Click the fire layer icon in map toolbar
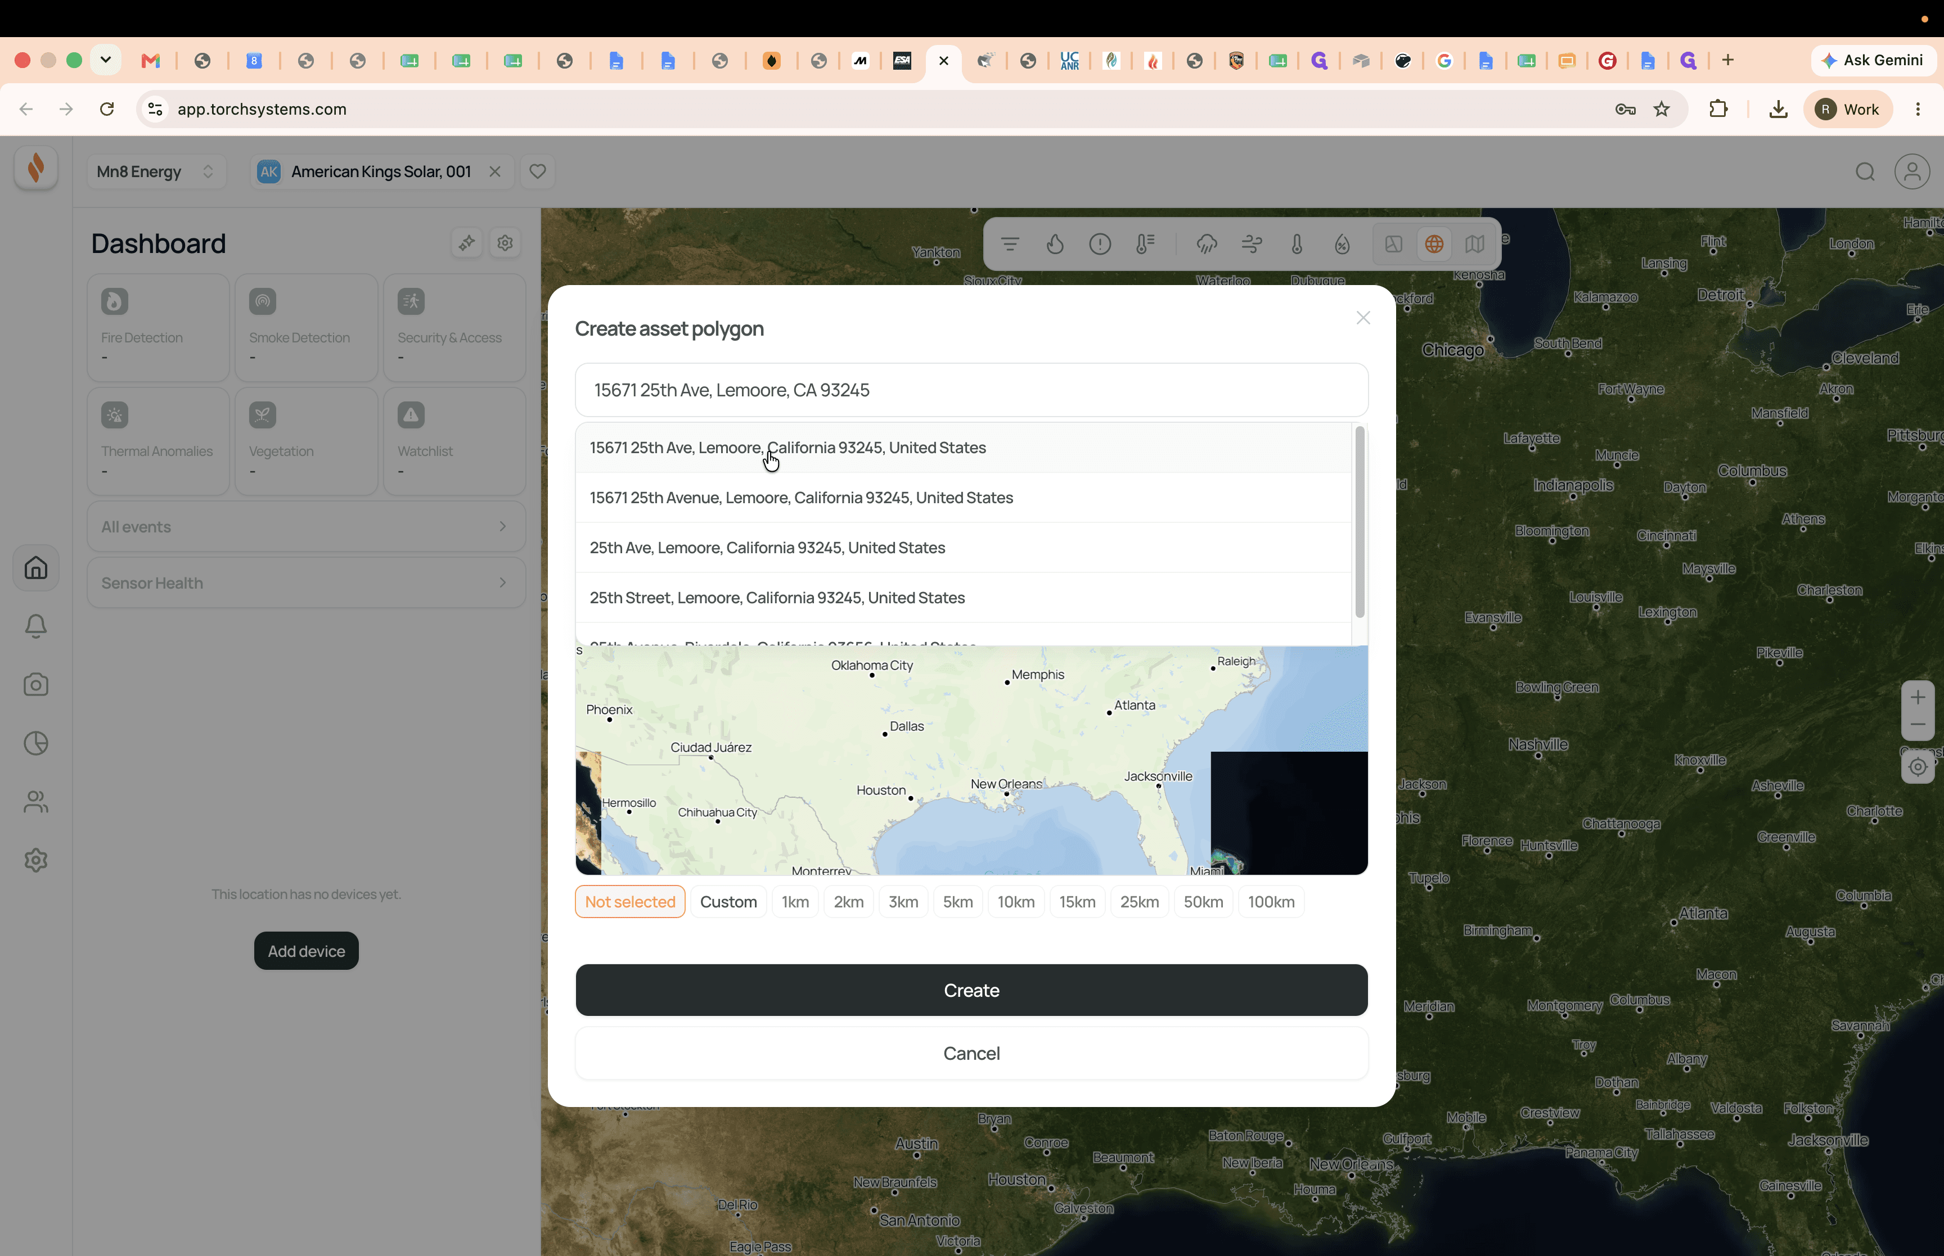 (x=1055, y=244)
